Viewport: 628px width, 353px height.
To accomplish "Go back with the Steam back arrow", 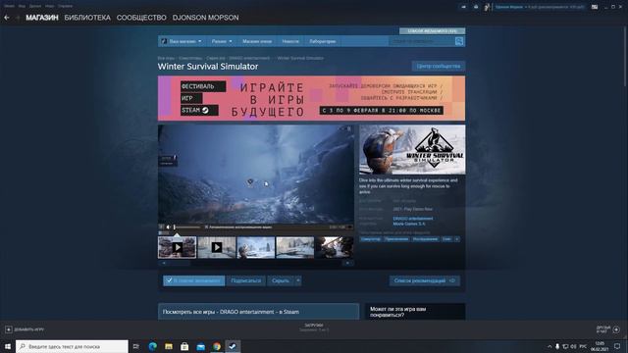I will pyautogui.click(x=7, y=18).
